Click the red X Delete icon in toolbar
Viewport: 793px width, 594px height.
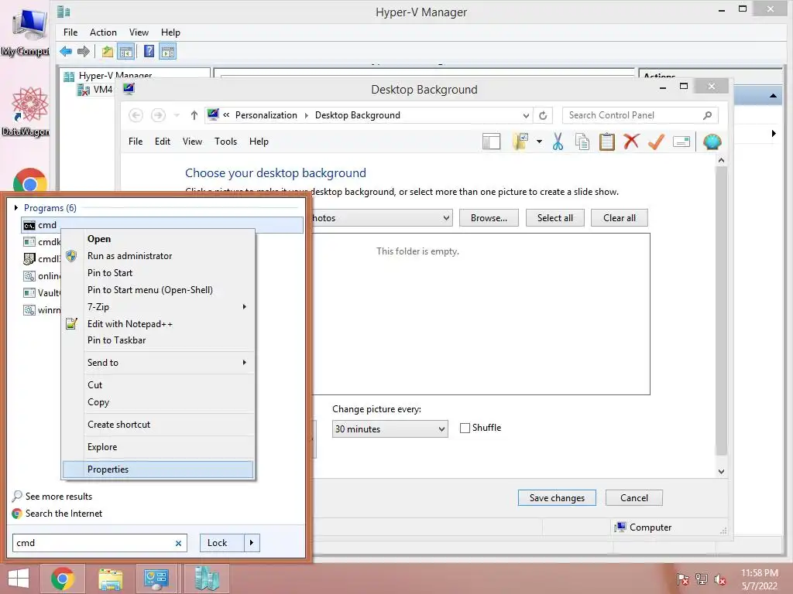(x=631, y=142)
